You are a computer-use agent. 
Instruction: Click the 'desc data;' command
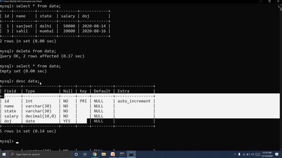(28, 81)
